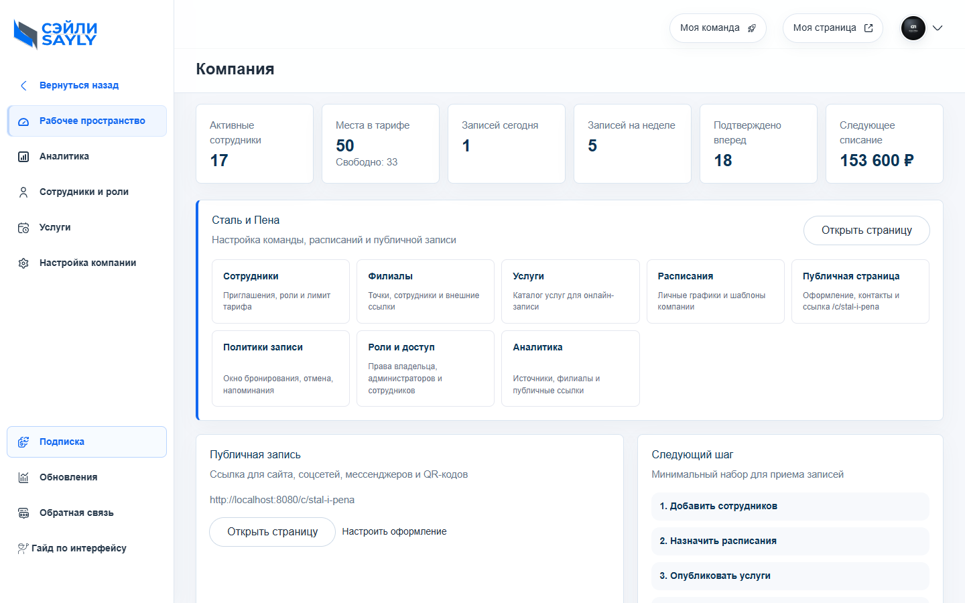Click the Гайд по интерфейсу icon
The width and height of the screenshot is (965, 603).
[23, 549]
